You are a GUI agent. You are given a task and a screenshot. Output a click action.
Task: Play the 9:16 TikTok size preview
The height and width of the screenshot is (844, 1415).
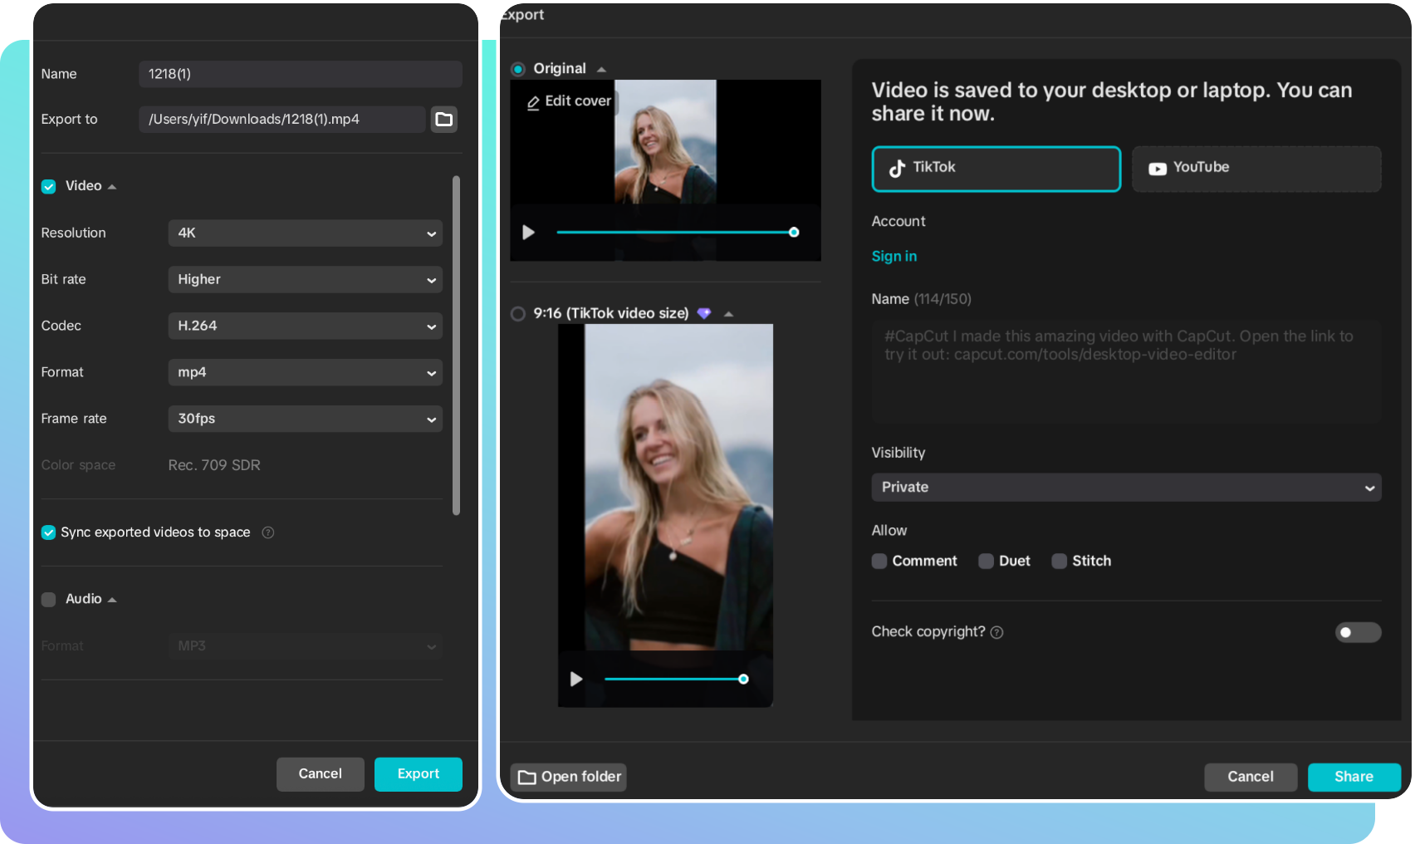tap(576, 679)
